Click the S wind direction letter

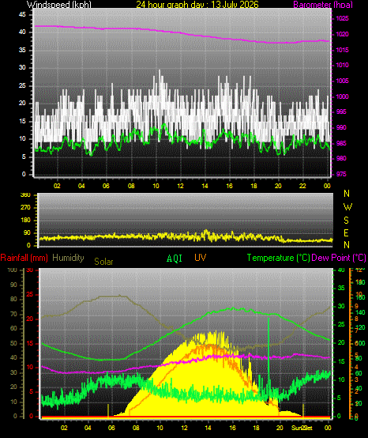pos(346,220)
